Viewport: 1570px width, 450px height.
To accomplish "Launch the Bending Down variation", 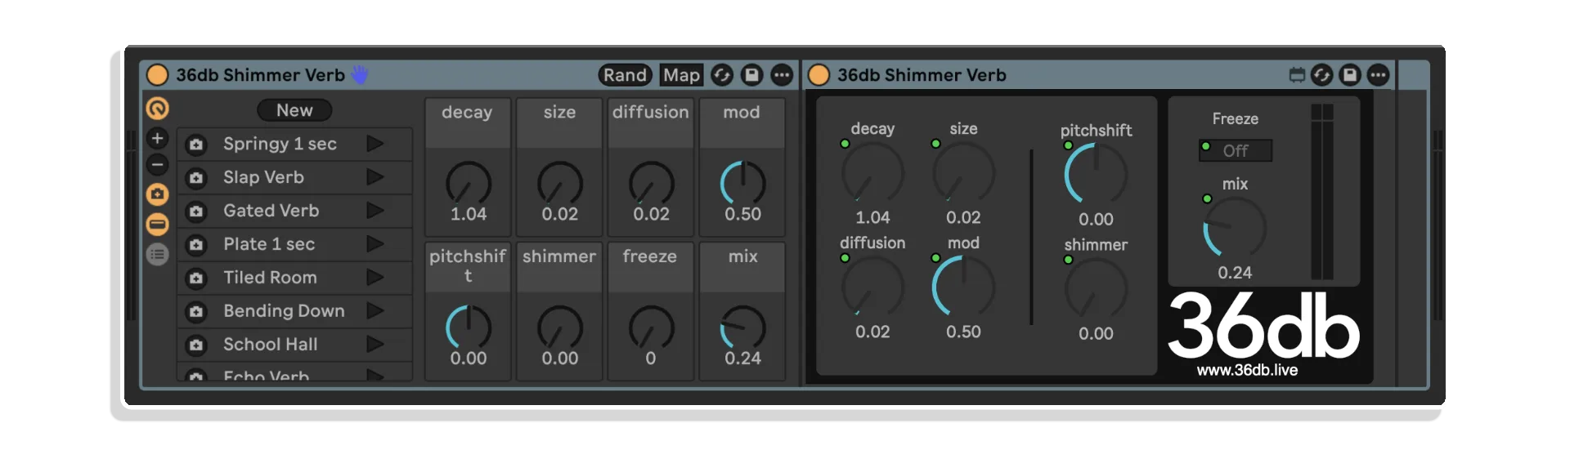I will click(375, 311).
